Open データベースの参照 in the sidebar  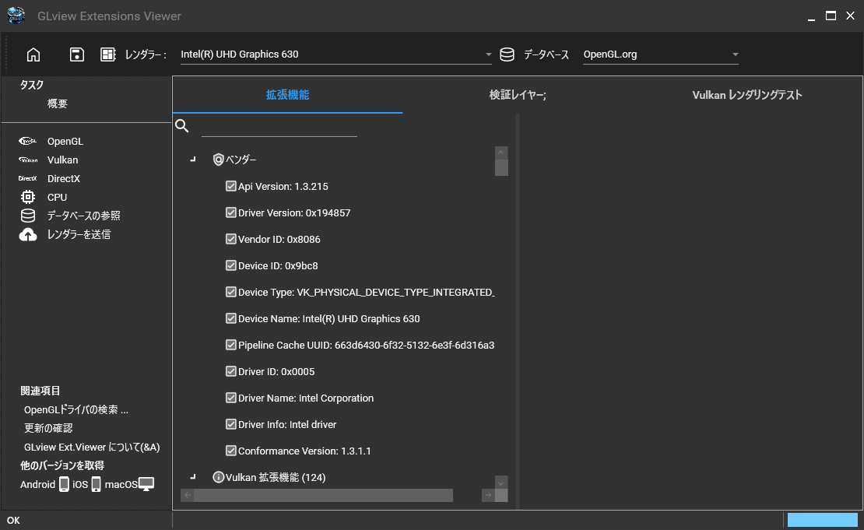(84, 216)
